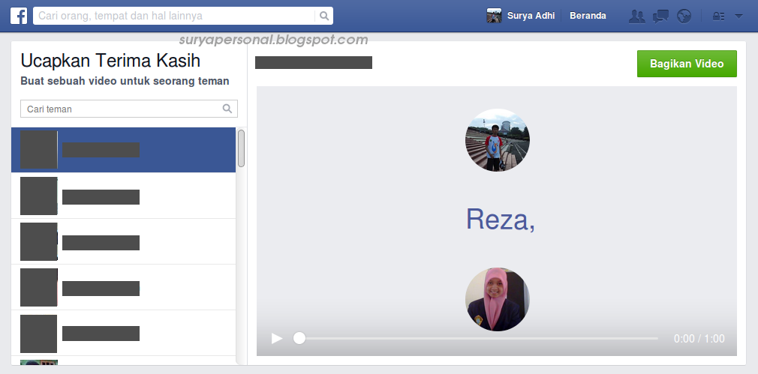Image resolution: width=758 pixels, height=374 pixels.
Task: Click the video progress slider handle
Action: [x=299, y=338]
